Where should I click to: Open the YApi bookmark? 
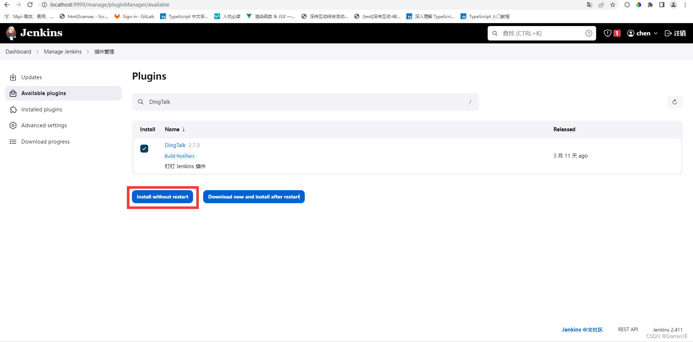29,17
